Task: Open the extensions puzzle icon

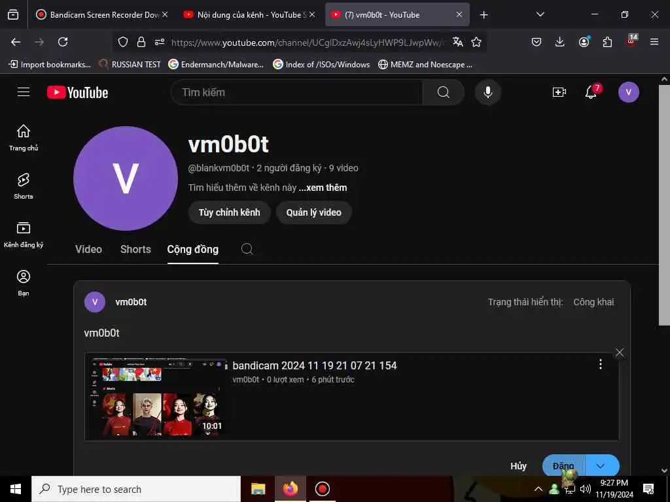Action: click(607, 42)
